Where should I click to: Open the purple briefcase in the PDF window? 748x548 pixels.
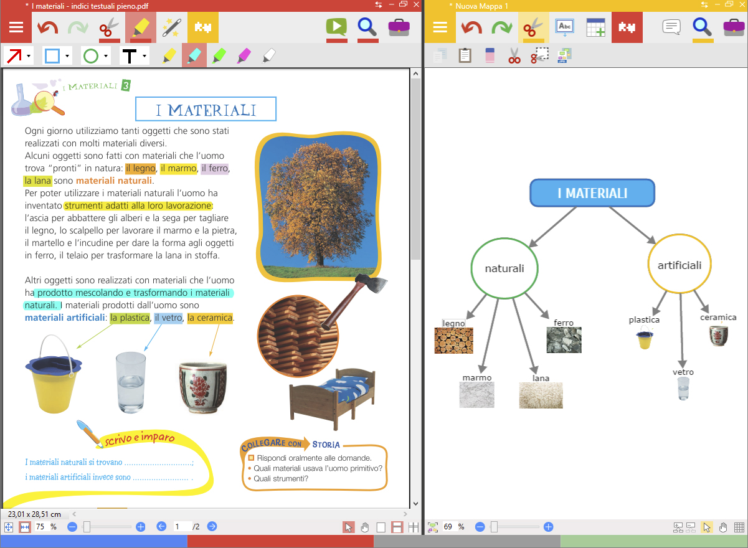coord(399,27)
